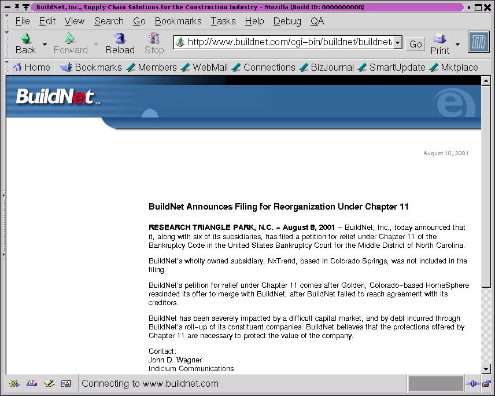Click the Mozilla throbber logo
The image size is (495, 396).
click(x=478, y=43)
